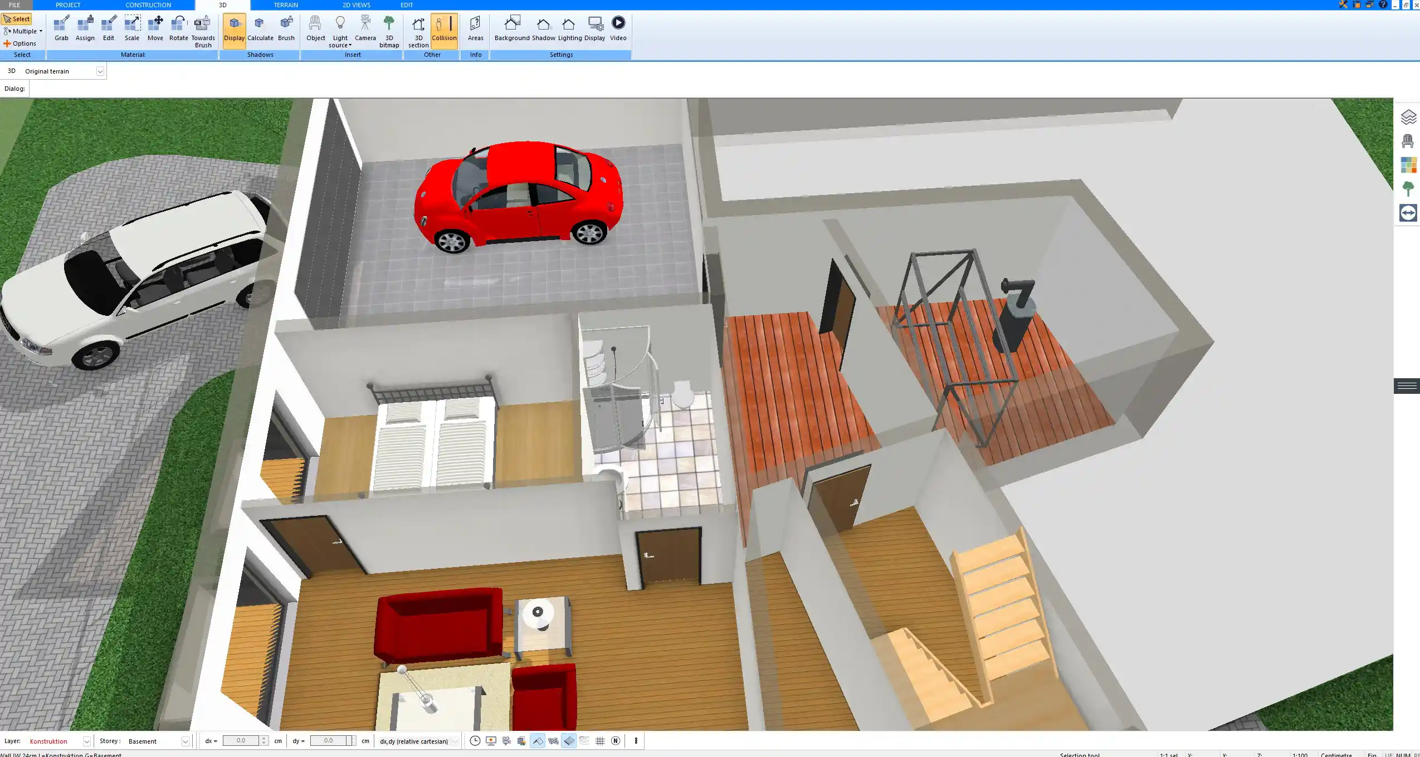Click the Options button

pyautogui.click(x=19, y=43)
